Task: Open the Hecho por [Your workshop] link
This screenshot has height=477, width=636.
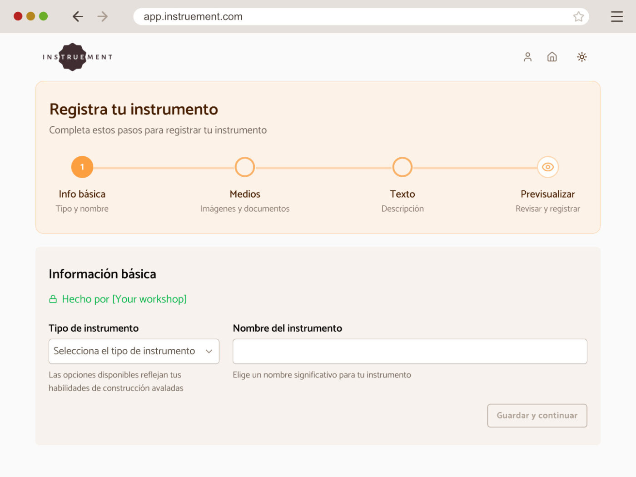Action: pos(124,299)
